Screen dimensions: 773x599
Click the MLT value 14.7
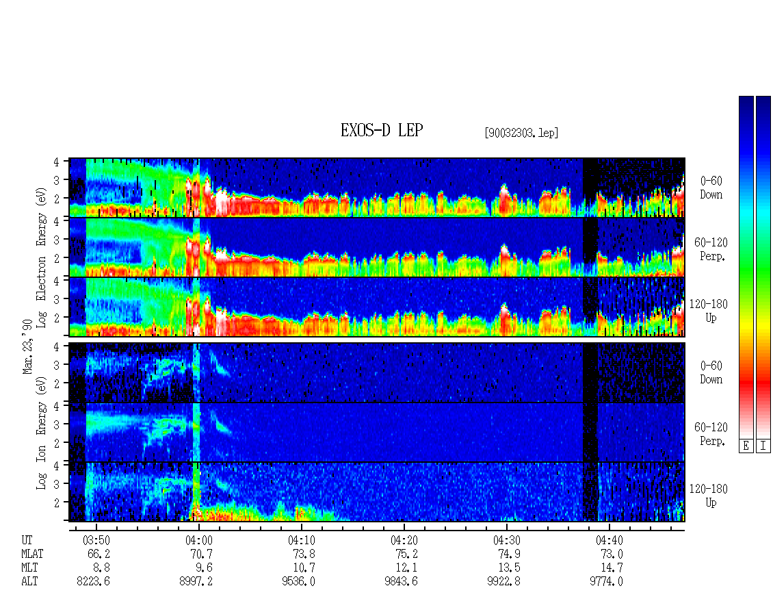(x=612, y=568)
